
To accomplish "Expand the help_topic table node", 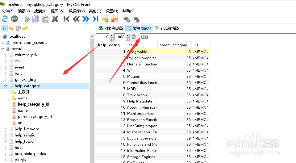I will point(6,141).
